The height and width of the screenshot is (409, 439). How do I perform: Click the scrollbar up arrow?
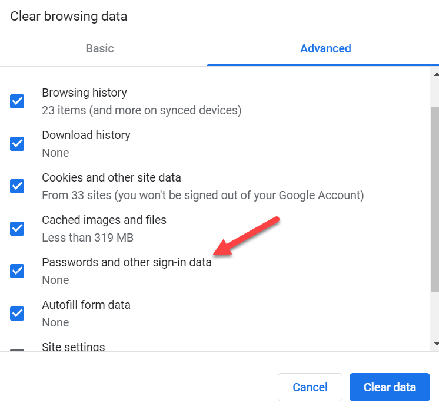coord(436,75)
